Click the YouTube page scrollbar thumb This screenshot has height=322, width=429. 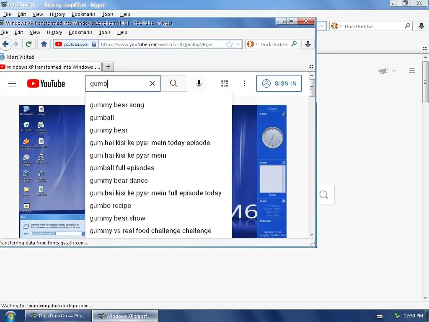(x=312, y=88)
